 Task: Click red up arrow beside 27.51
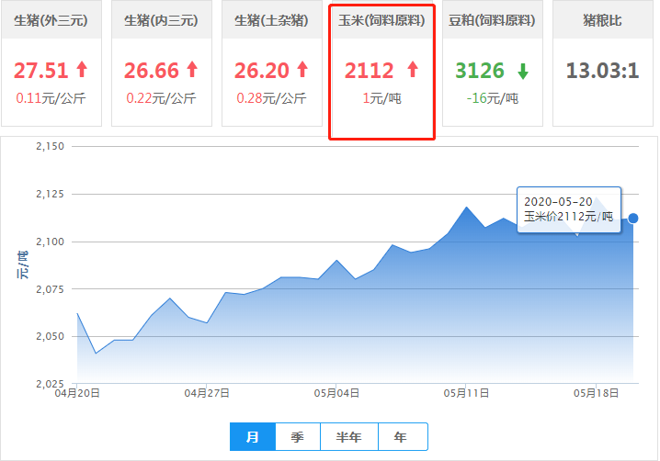pos(82,70)
